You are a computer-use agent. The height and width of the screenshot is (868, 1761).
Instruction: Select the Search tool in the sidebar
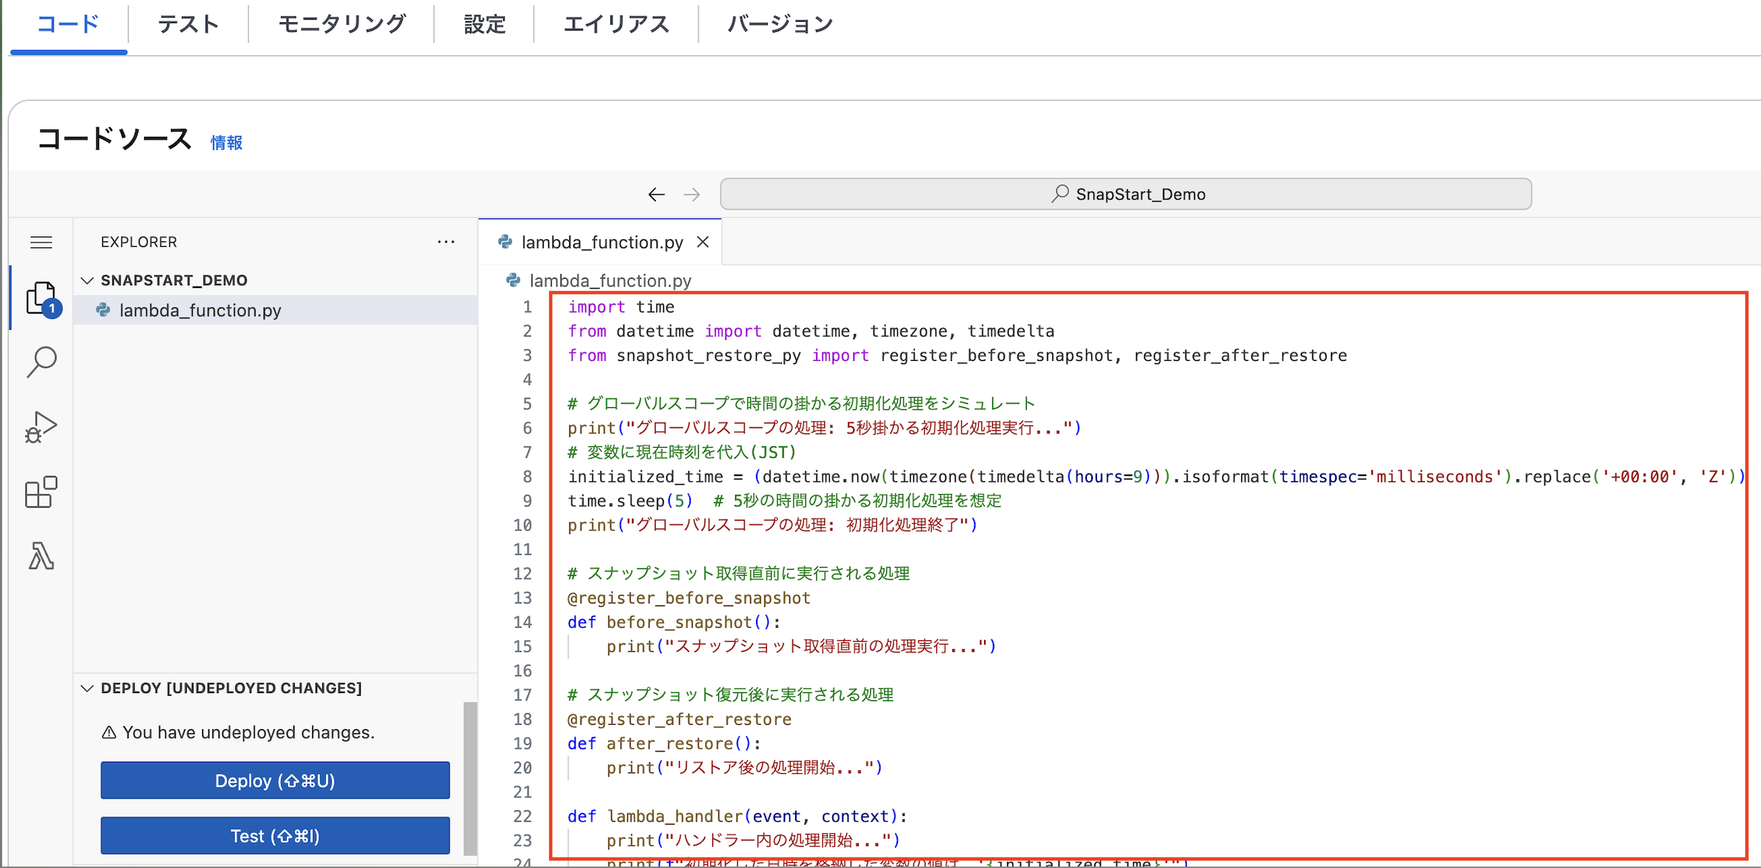(41, 362)
